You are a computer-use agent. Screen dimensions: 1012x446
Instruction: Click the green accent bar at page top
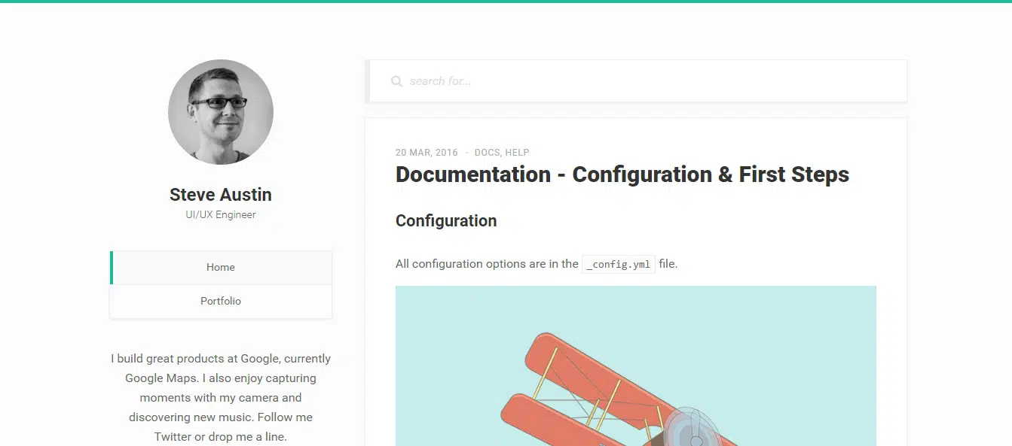[506, 2]
